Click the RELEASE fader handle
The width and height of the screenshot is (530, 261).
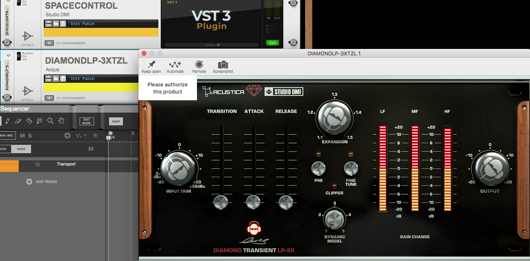[x=286, y=202]
